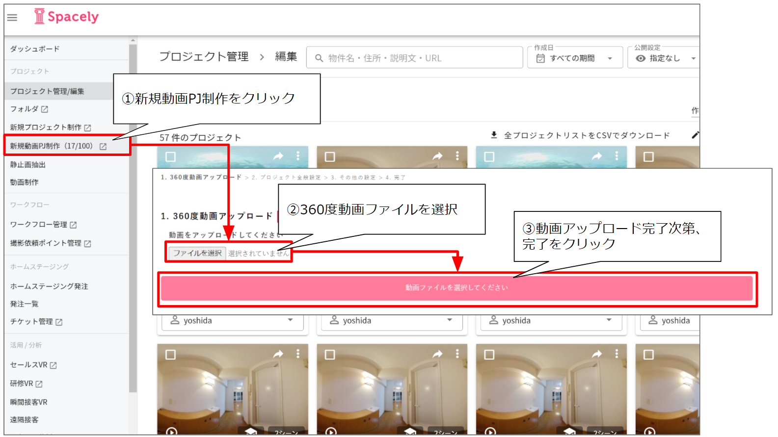Click share arrow on second bottom-row room card
Screen dimensions: 778x437
(437, 354)
